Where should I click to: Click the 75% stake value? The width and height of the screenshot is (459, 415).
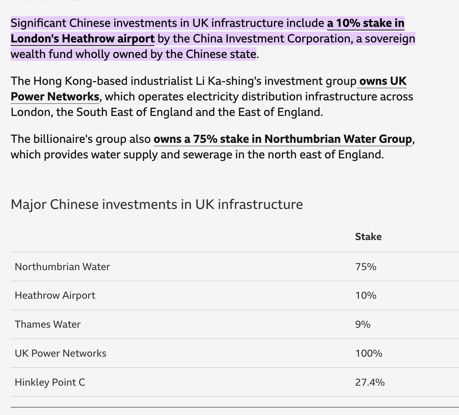click(x=366, y=267)
